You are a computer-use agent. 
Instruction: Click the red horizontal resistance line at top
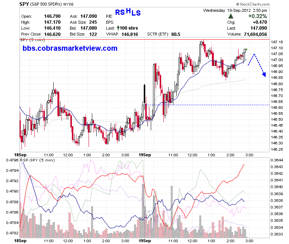pyautogui.click(x=144, y=39)
